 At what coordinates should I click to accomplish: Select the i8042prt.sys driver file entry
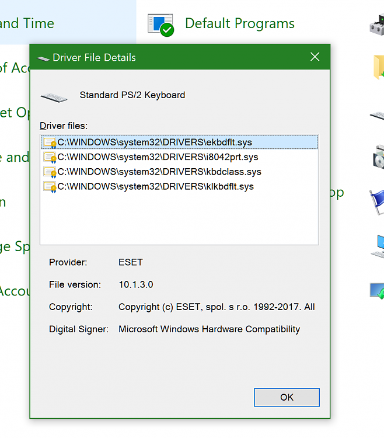tap(158, 157)
